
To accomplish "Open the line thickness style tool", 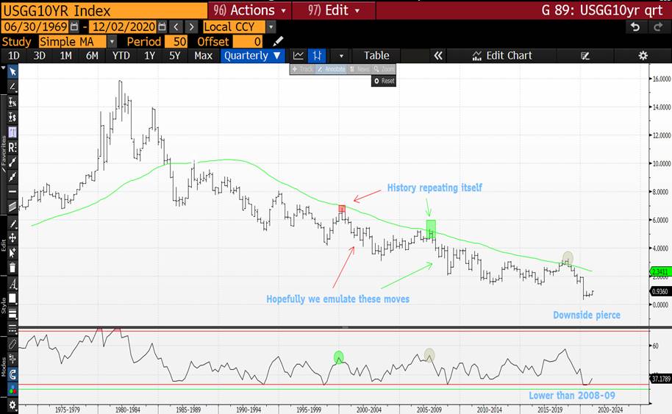I will point(12,313).
